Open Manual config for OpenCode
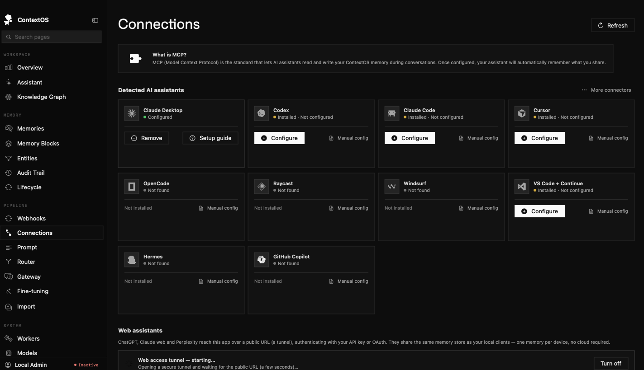Viewport: 644px width, 370px height. [218, 208]
